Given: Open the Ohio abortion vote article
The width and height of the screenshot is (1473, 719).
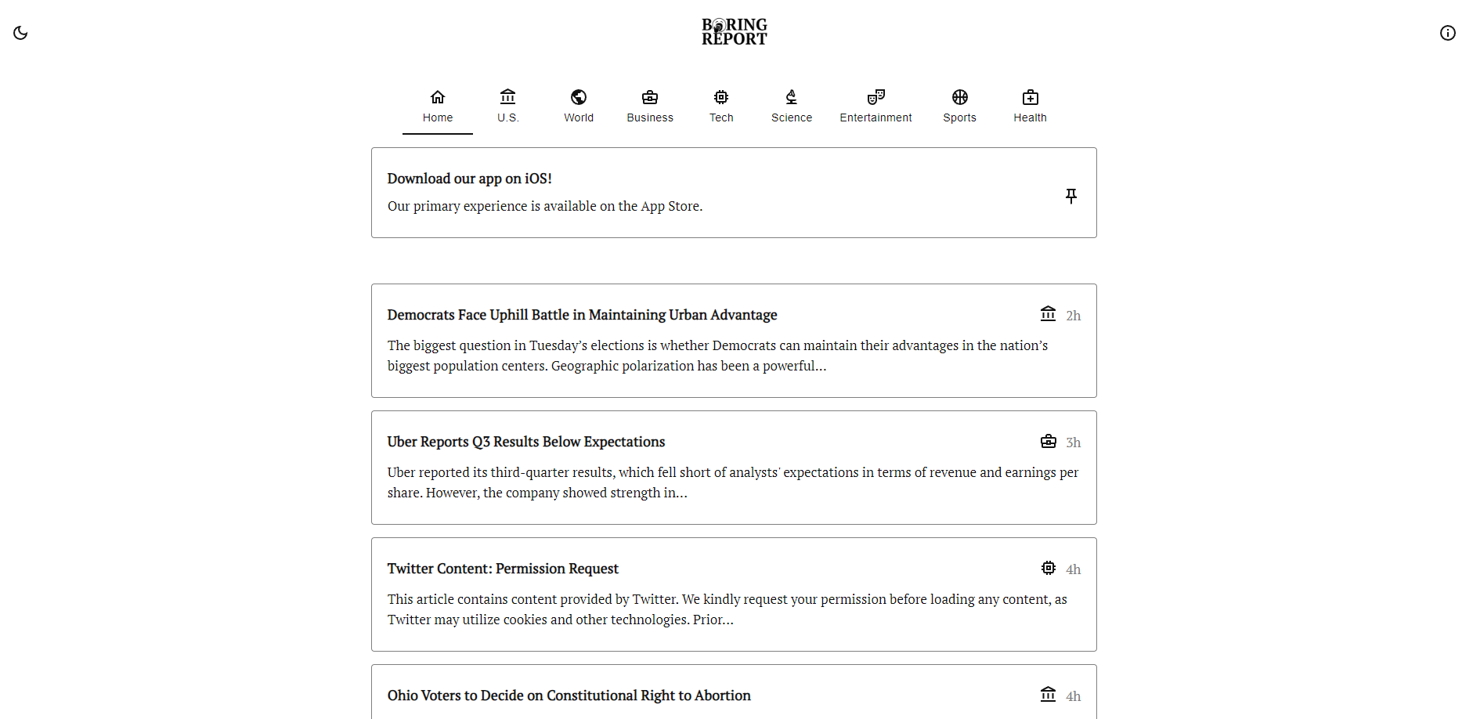Looking at the screenshot, I should [x=569, y=696].
